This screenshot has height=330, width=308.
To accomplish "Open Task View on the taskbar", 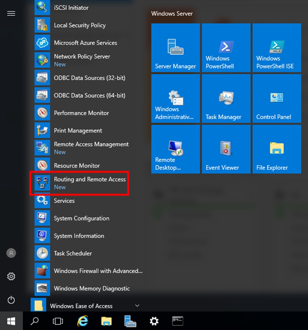I will click(x=58, y=321).
